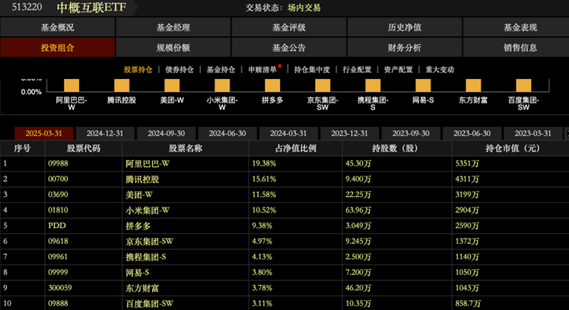This screenshot has width=569, height=310.
Task: Click stock name 携程集团-S in table
Action: 146,257
